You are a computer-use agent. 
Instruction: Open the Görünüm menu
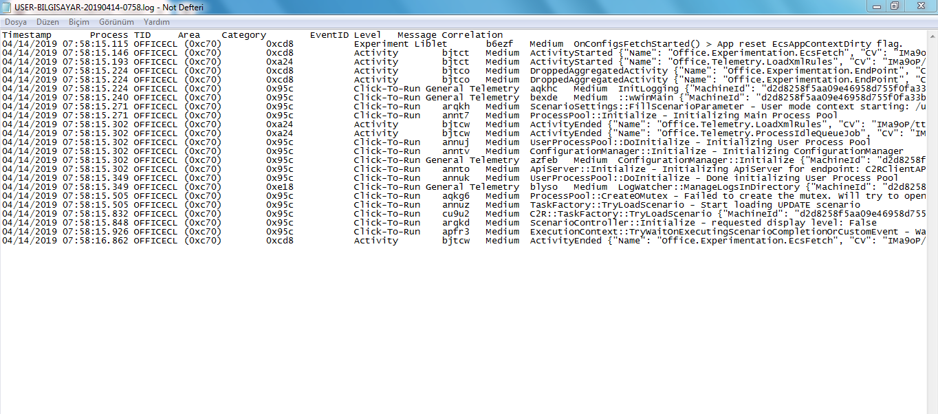(x=116, y=22)
